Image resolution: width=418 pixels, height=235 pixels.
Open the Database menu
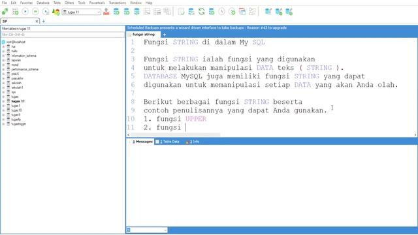point(43,3)
